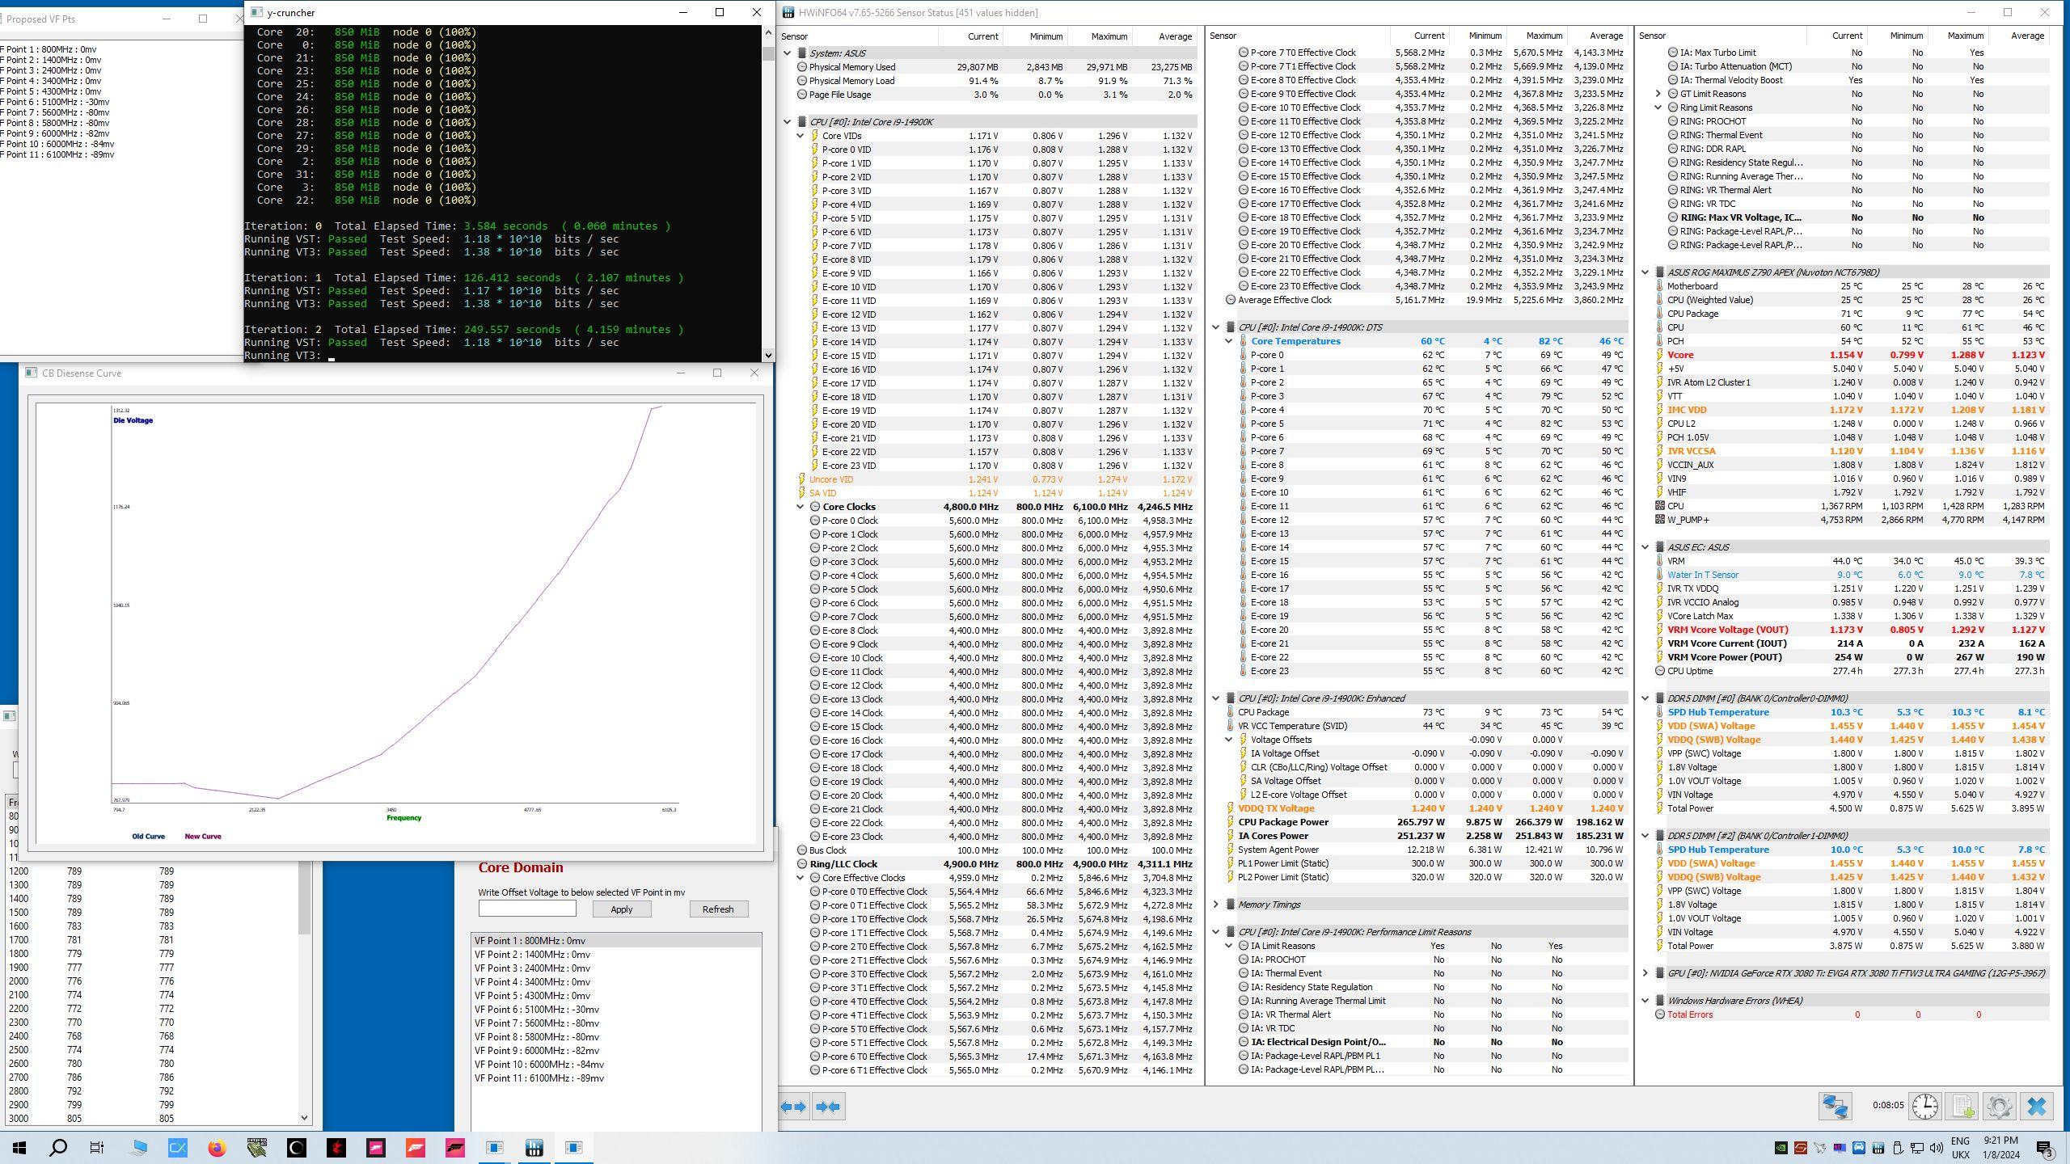Open the HWiNFO remote network monitoring icon

point(1835,1107)
